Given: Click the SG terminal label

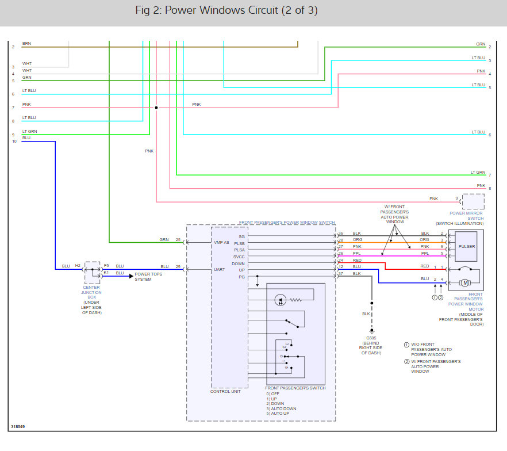Looking at the screenshot, I should 241,237.
